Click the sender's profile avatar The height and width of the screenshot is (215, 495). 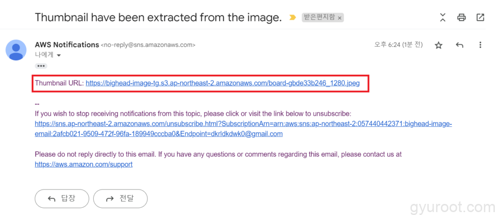pos(16,50)
